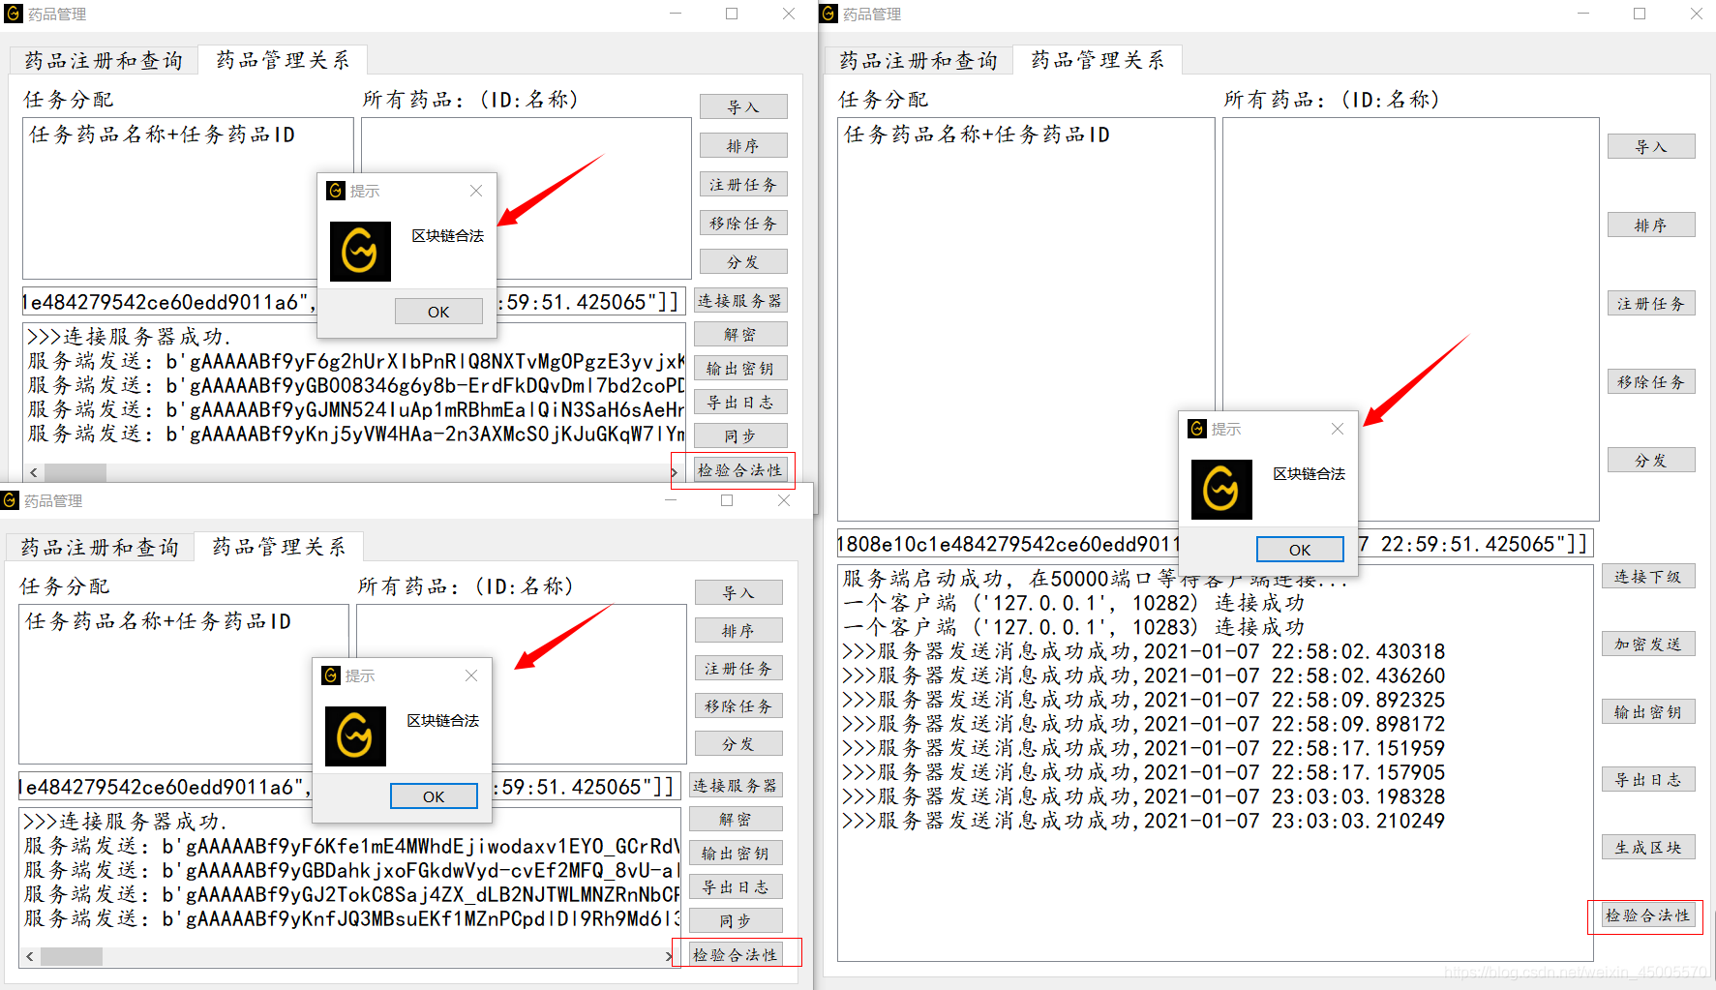Open 药品注册和查询 tab in right window

(918, 60)
